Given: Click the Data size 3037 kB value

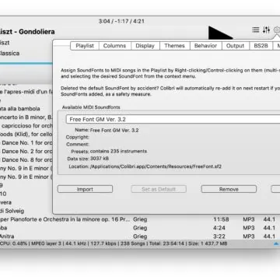Looking at the screenshot, I should pos(100,159).
